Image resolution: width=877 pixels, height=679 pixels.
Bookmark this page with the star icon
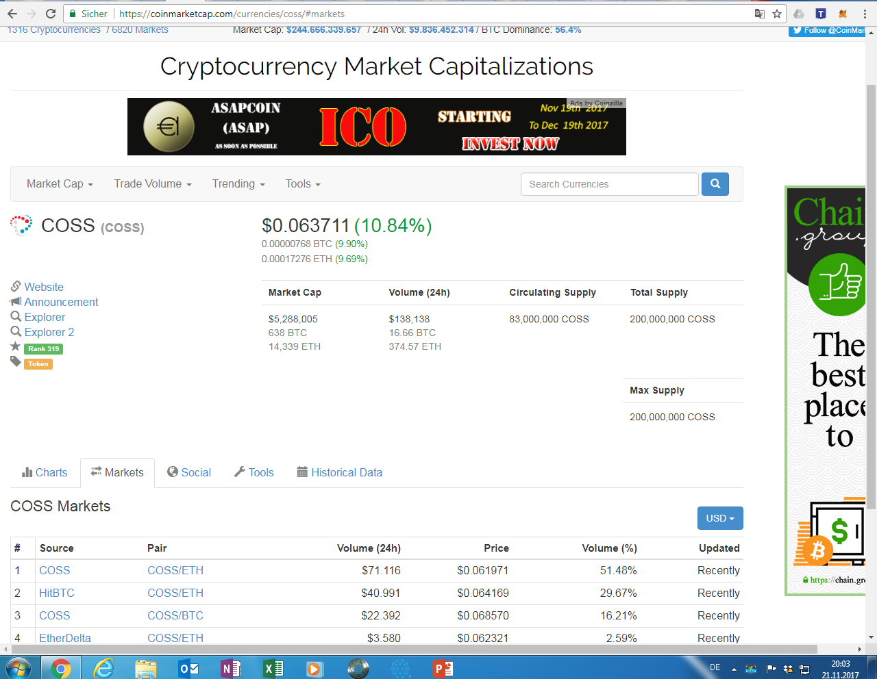(777, 14)
